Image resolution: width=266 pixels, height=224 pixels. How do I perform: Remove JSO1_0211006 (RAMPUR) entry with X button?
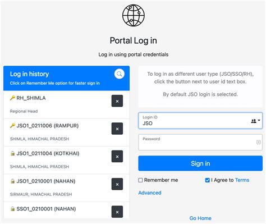(117, 129)
